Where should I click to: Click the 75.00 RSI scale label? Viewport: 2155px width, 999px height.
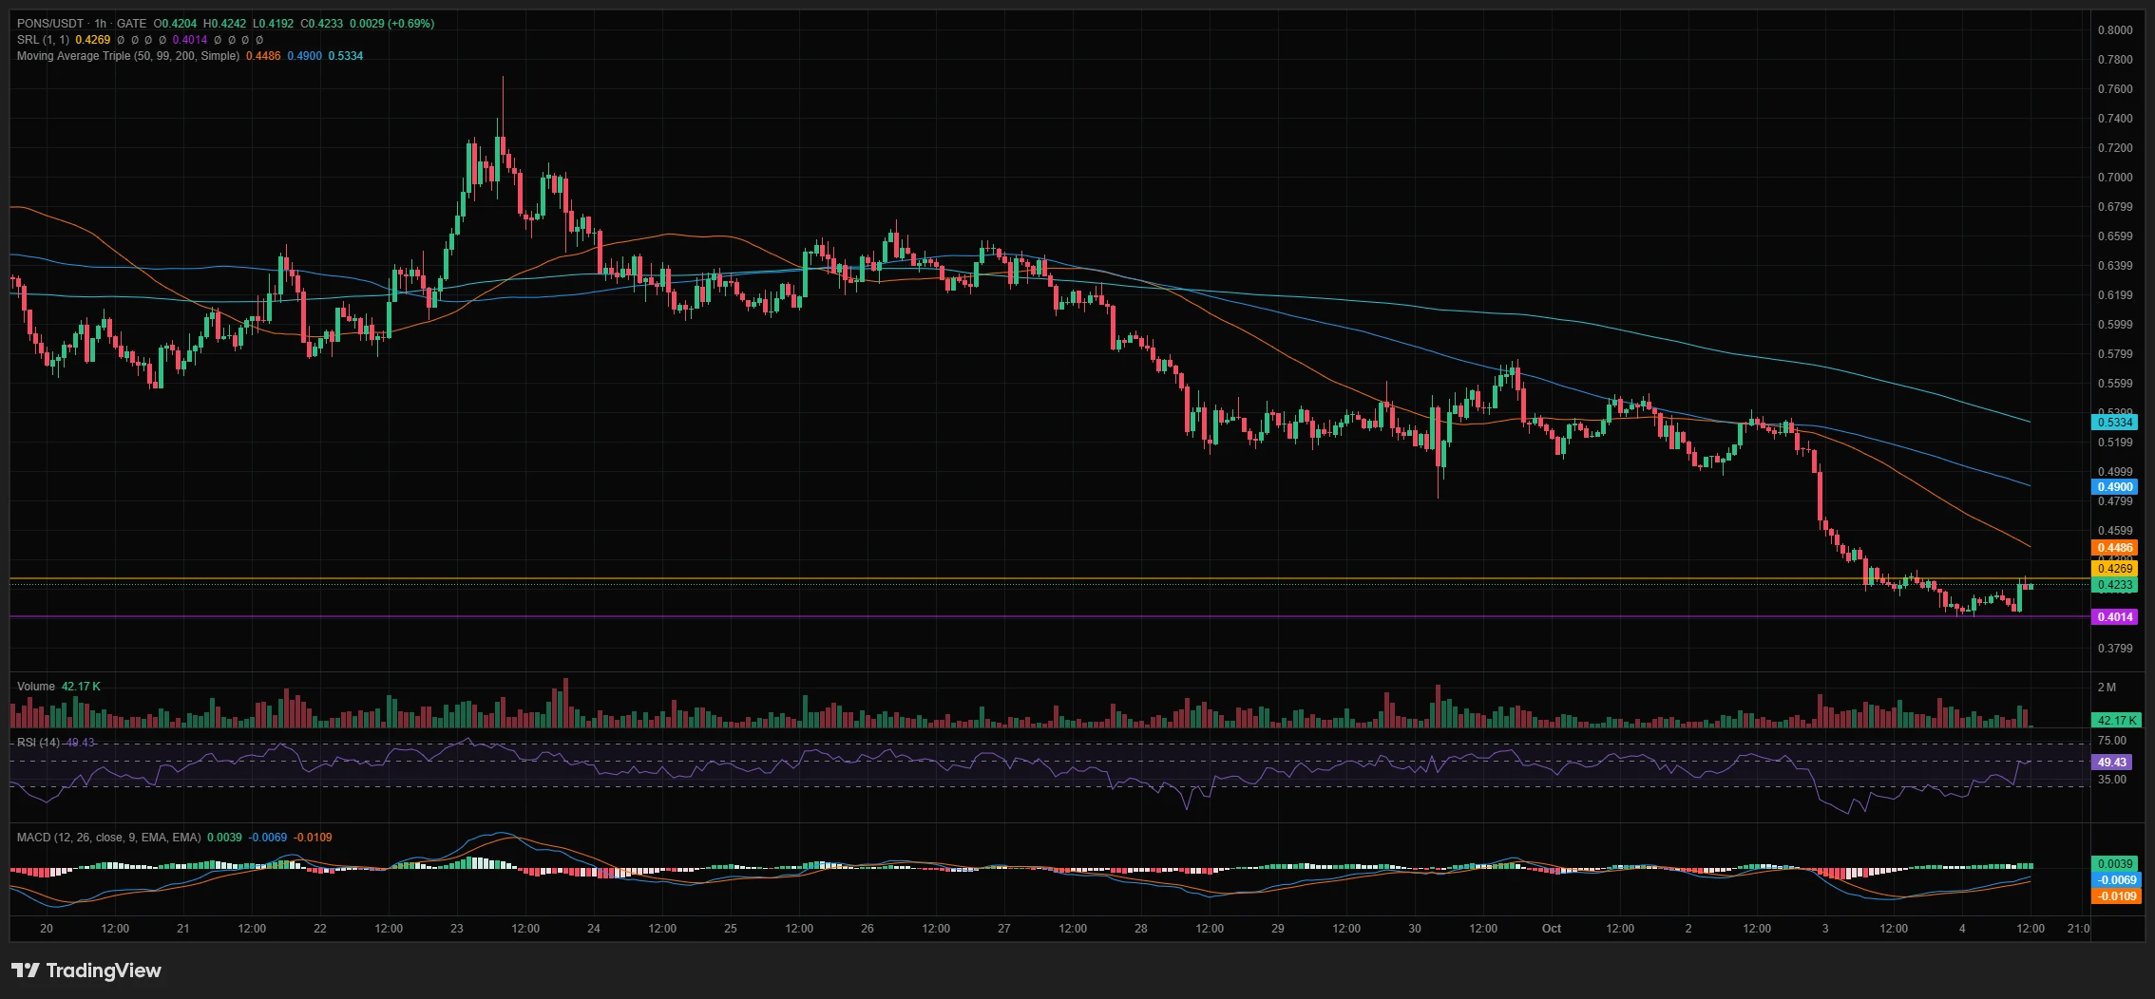pos(2112,741)
